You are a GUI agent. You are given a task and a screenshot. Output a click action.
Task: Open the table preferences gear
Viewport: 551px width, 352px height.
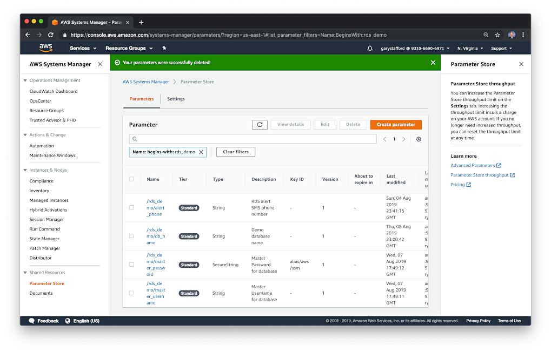click(x=418, y=139)
